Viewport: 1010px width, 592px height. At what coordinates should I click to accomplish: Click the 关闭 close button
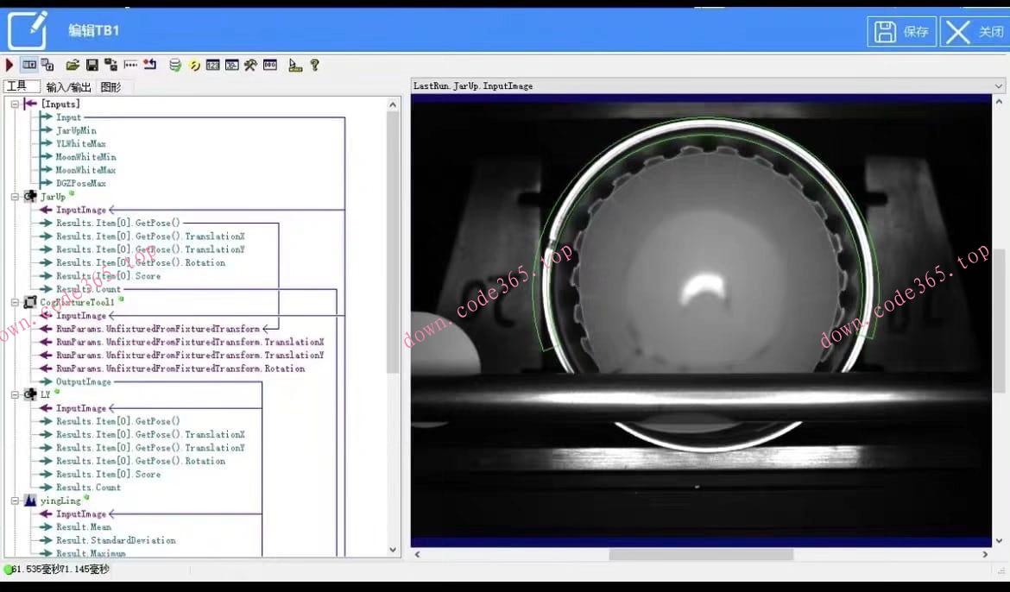(x=975, y=32)
